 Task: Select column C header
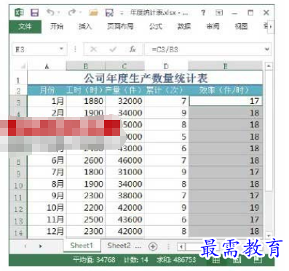click(x=124, y=66)
